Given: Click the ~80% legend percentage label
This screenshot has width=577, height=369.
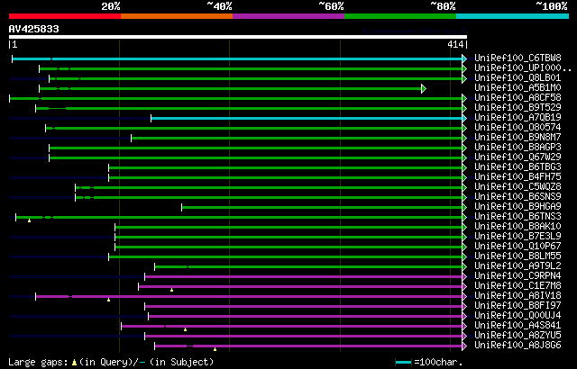Looking at the screenshot, I should click(443, 6).
